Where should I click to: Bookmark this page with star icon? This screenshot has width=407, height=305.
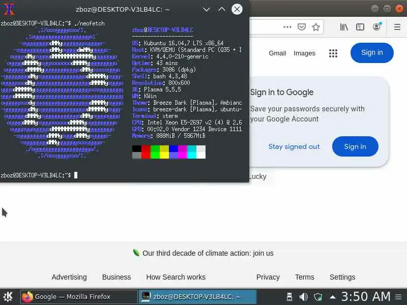(x=315, y=27)
